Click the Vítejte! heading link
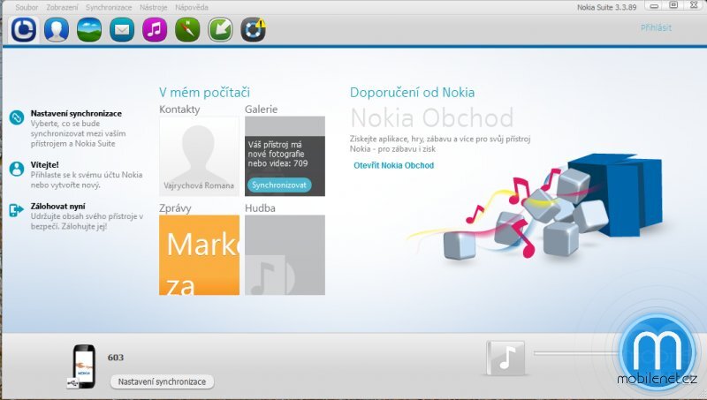The image size is (707, 400). 45,165
